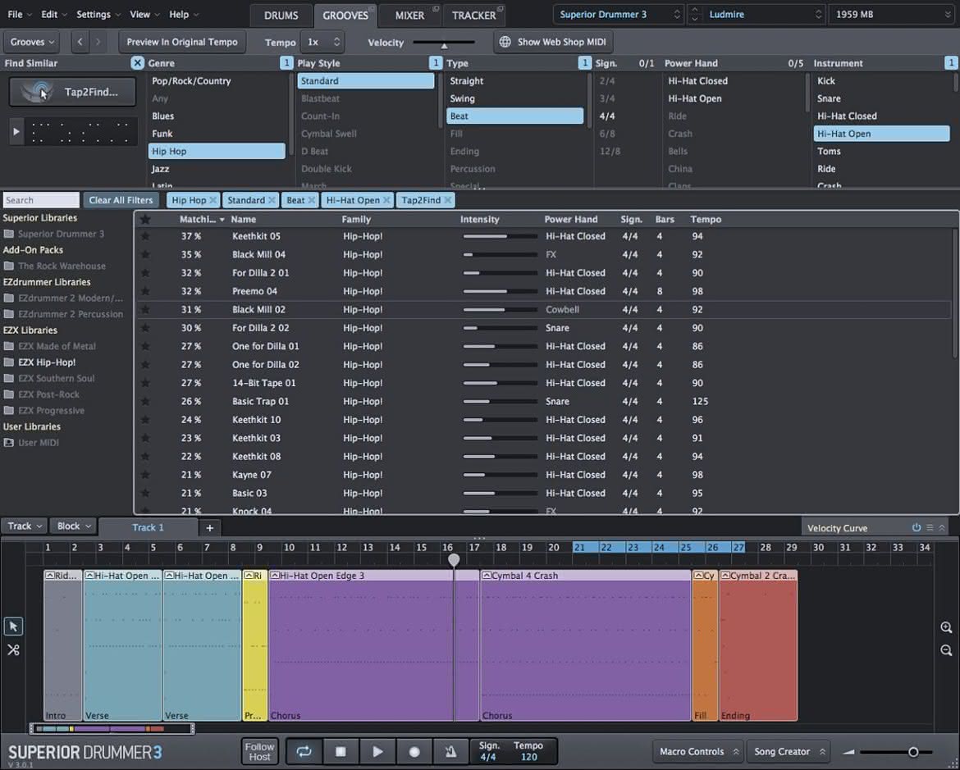Open the Settings menu

pyautogui.click(x=98, y=15)
